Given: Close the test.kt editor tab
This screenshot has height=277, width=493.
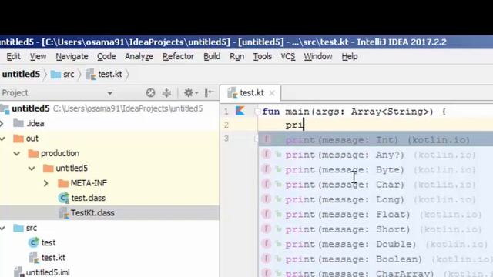Looking at the screenshot, I should click(x=272, y=93).
